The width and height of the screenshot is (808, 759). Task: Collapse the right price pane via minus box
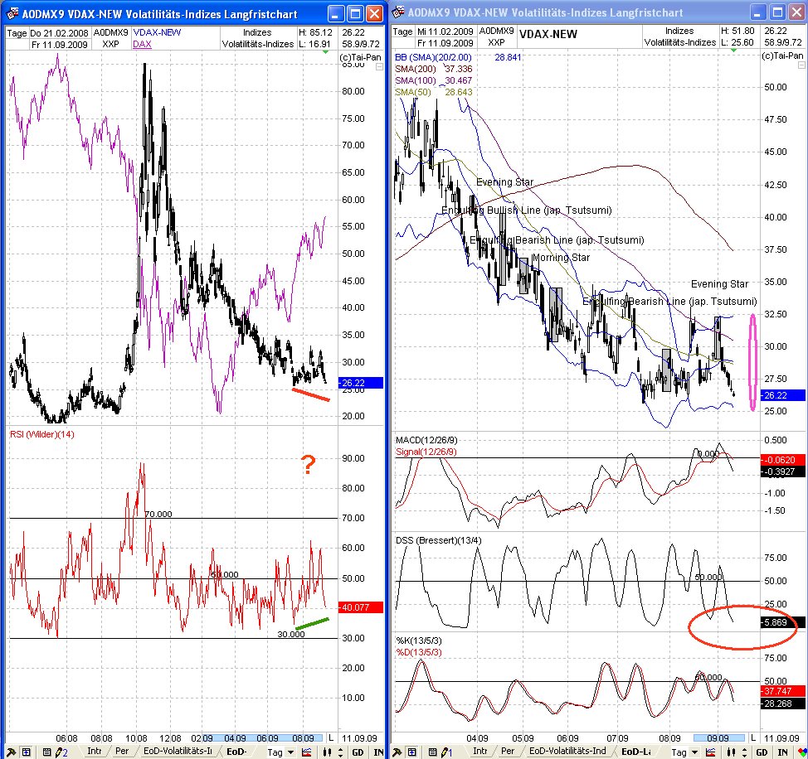tap(801, 65)
